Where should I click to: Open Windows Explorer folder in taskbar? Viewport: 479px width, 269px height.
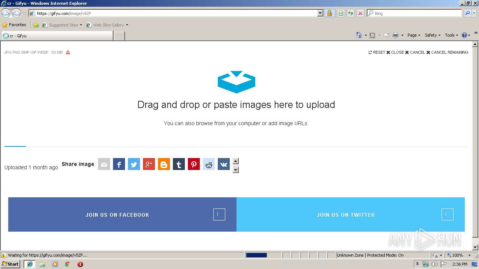pos(42,264)
